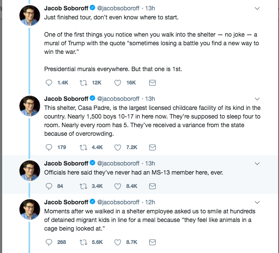Share the MS-13 tweet via message icon
Viewport: 279px width, 253px height.
click(152, 186)
